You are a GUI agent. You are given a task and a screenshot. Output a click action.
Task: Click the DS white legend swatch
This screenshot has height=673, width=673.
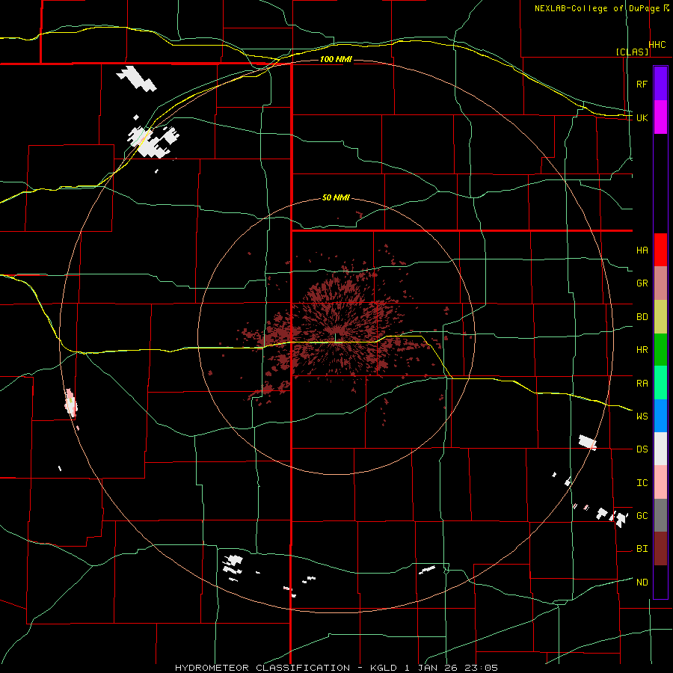tap(660, 449)
